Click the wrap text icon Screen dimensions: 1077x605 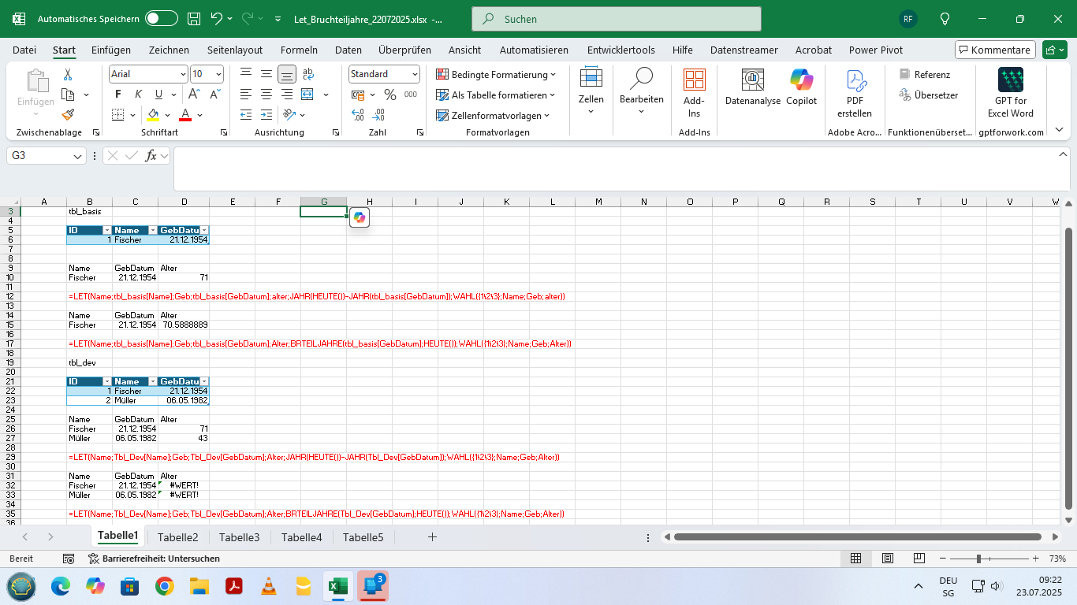pyautogui.click(x=307, y=74)
